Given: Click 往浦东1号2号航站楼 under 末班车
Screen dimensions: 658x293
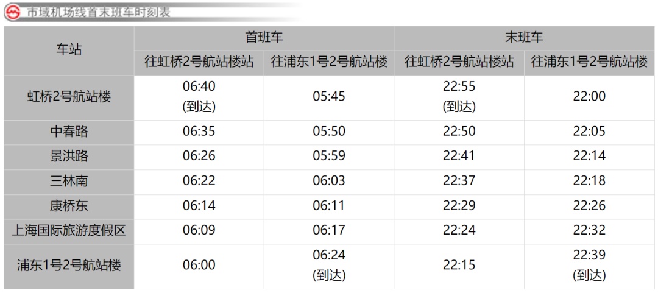Looking at the screenshot, I should coord(589,62).
